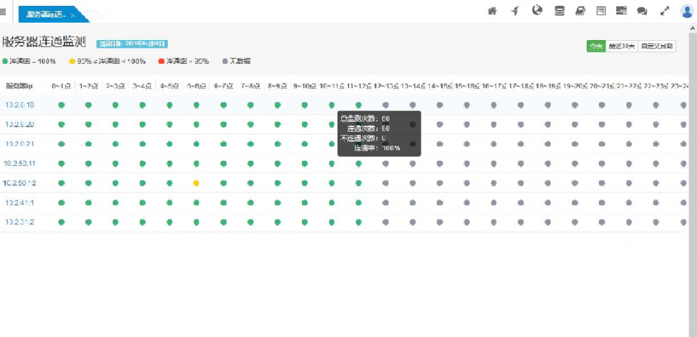The width and height of the screenshot is (697, 337).
Task: Click the server rack icon
Action: (x=621, y=11)
